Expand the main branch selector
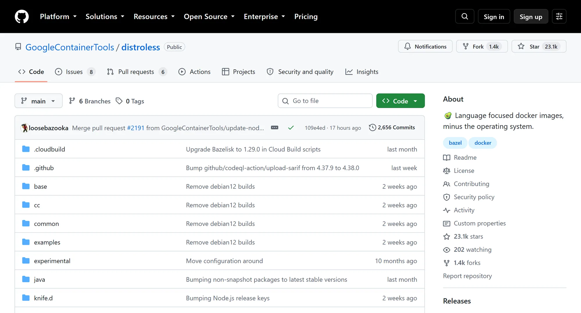This screenshot has width=581, height=313. click(x=38, y=101)
